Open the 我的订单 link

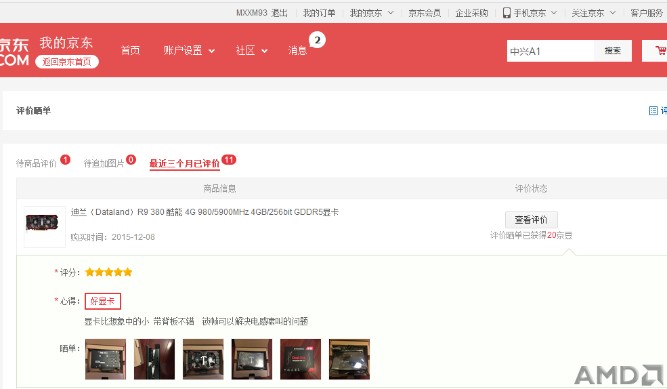[319, 13]
